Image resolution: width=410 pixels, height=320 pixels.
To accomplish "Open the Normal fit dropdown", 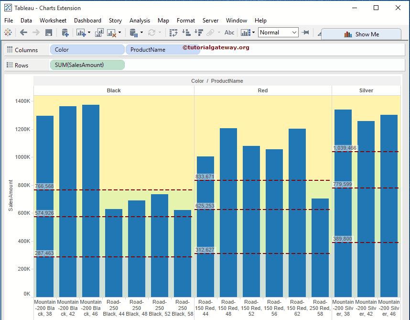I will coord(294,33).
